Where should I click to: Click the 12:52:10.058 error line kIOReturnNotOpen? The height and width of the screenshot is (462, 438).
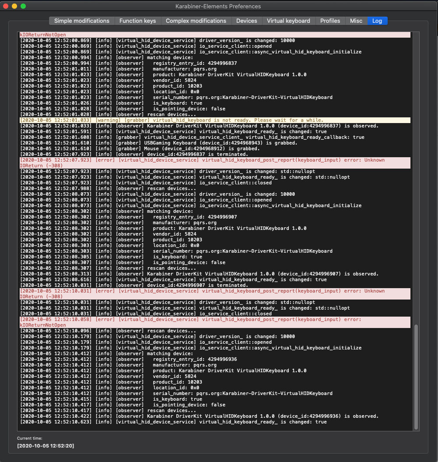(215, 322)
